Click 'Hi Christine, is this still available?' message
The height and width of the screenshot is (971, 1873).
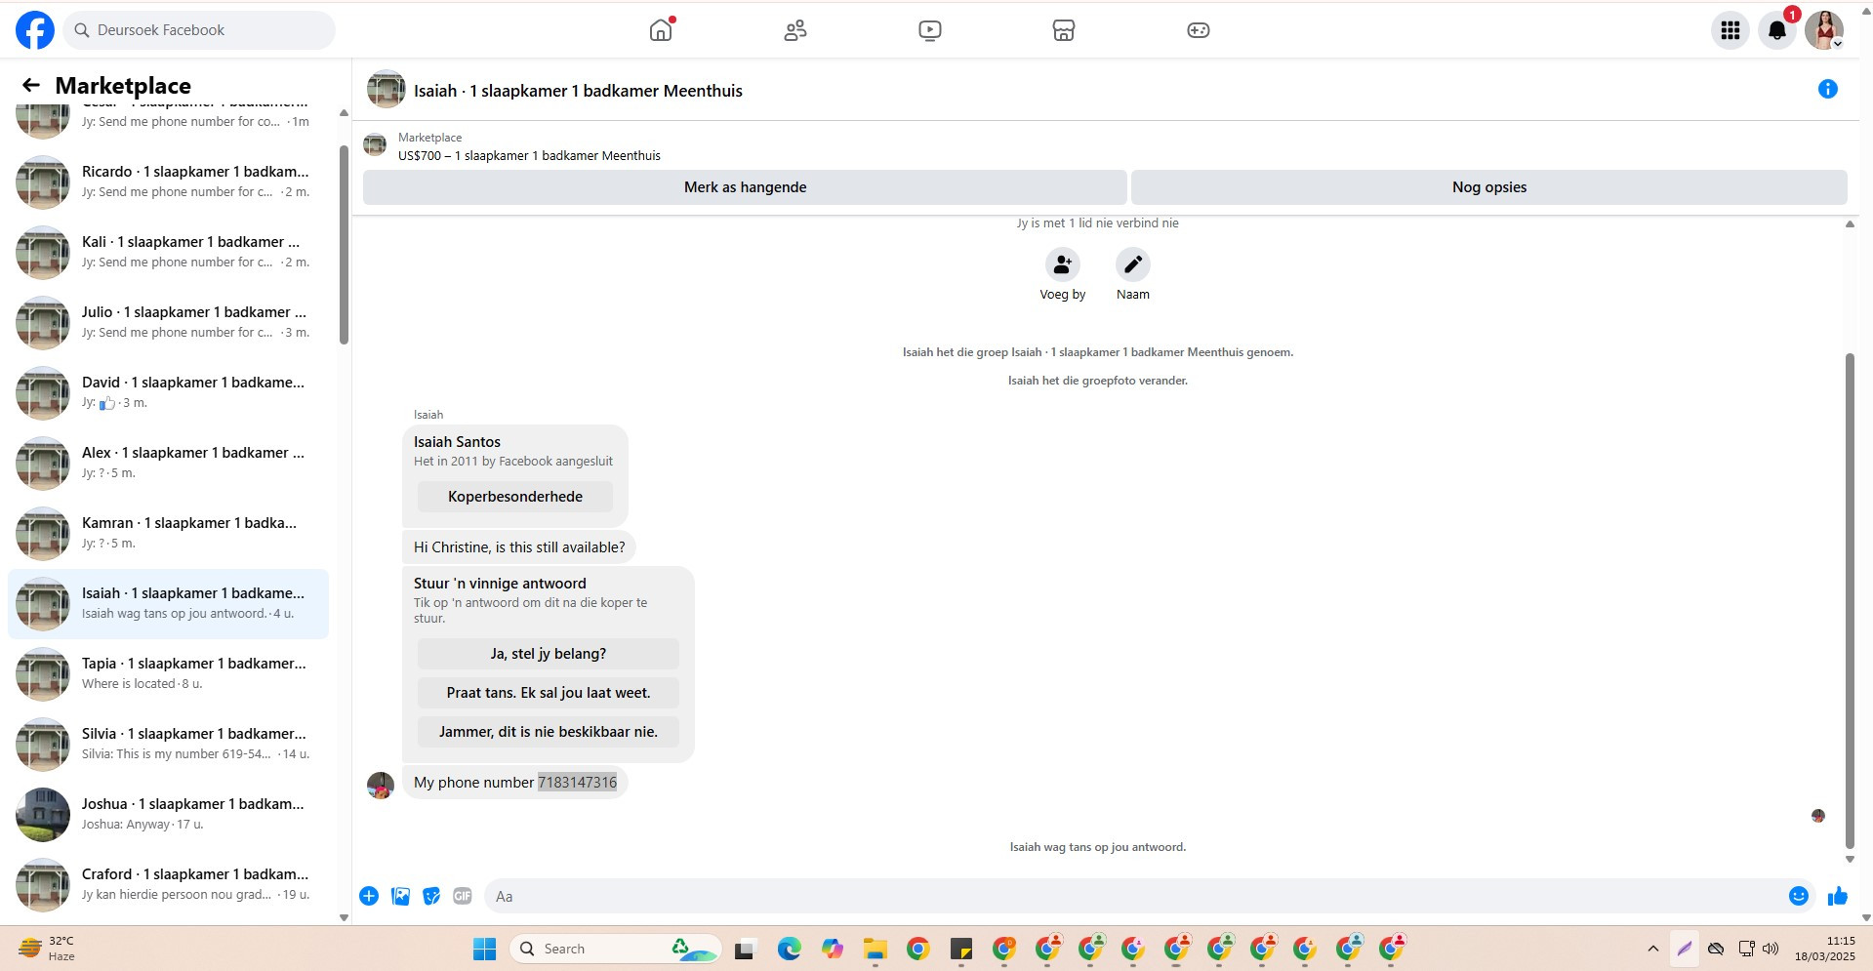pyautogui.click(x=519, y=547)
